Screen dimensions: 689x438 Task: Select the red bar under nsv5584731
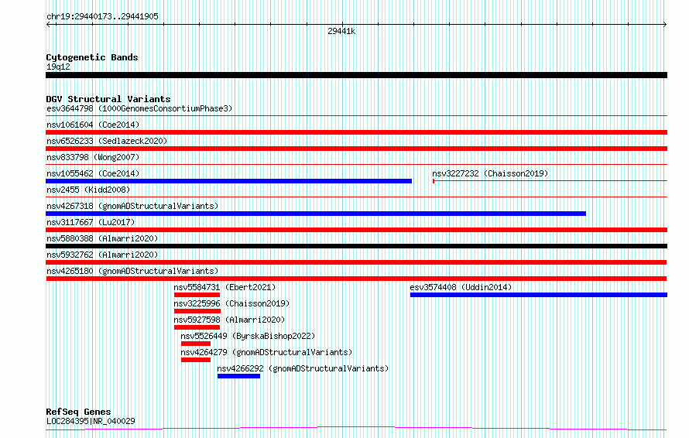pos(197,295)
